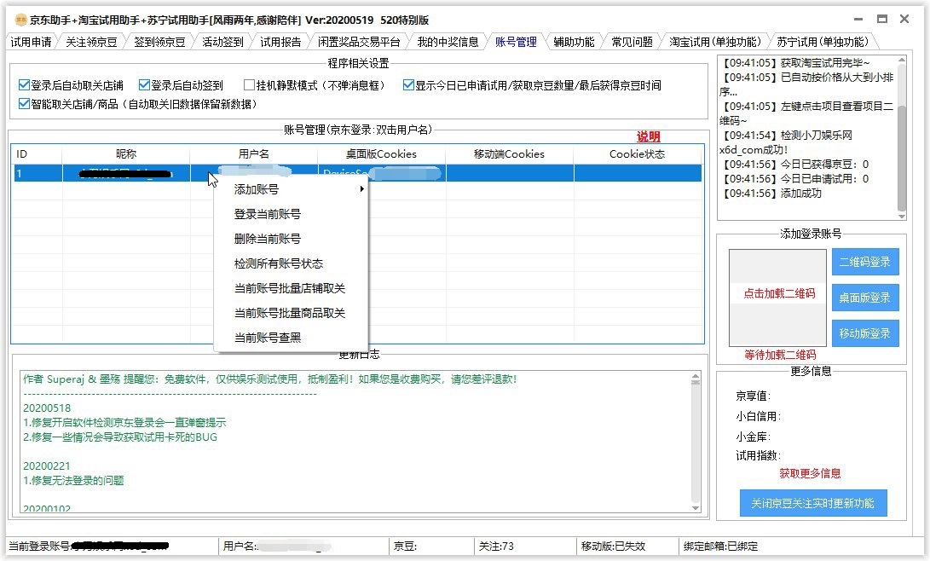
Task: Go to the 活动签到 tab
Action: click(223, 42)
